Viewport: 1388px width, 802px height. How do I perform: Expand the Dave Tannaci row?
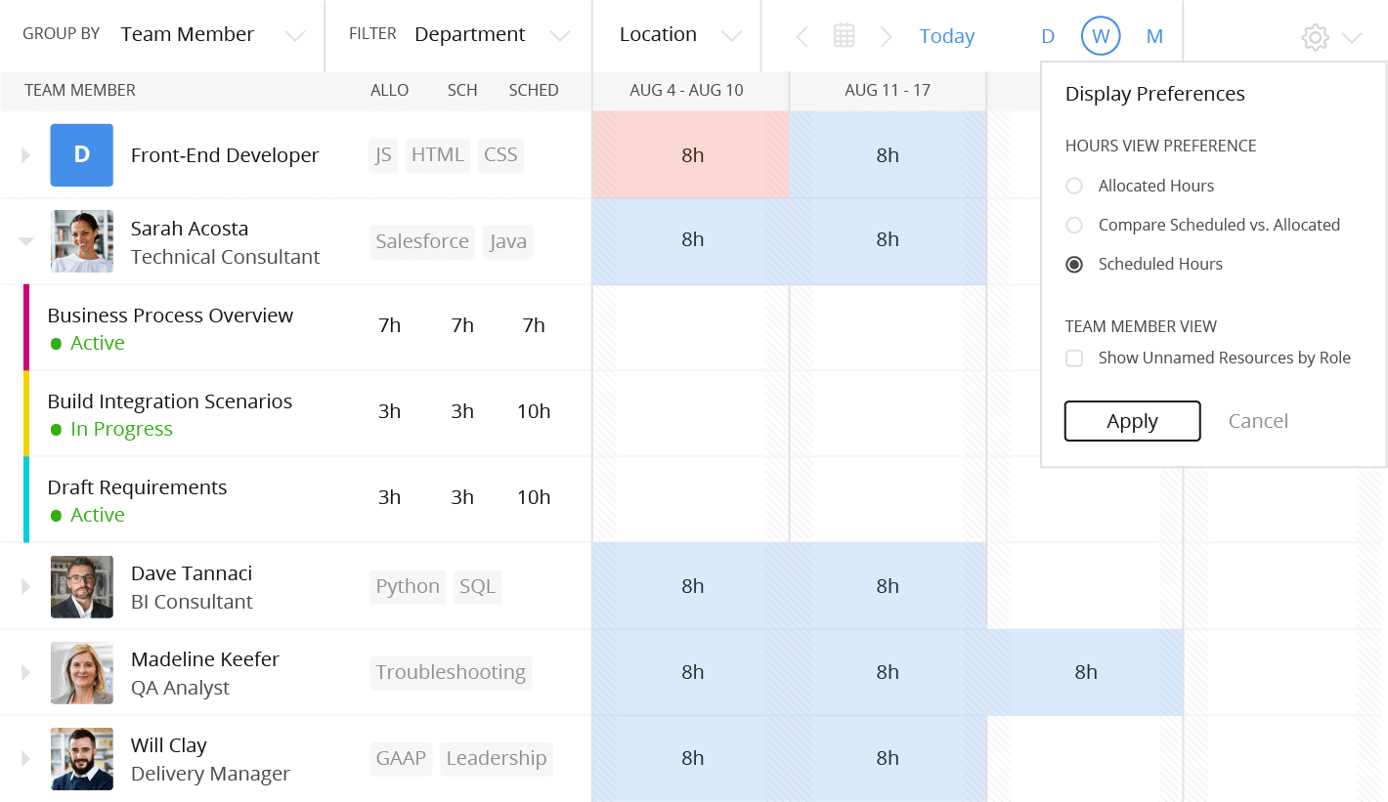(x=25, y=586)
